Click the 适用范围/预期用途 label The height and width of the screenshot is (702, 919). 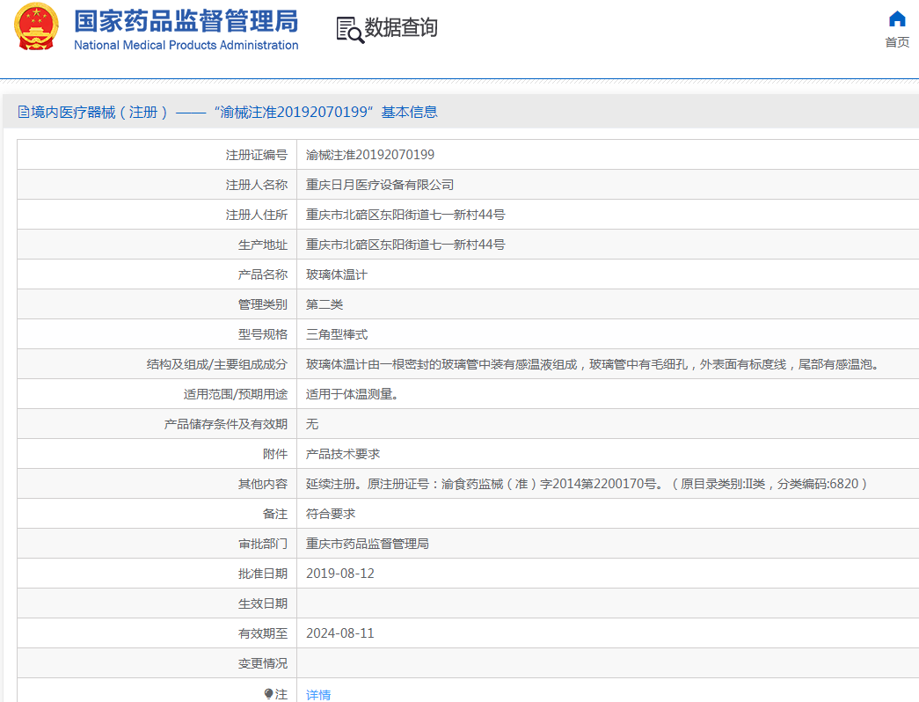pyautogui.click(x=236, y=394)
